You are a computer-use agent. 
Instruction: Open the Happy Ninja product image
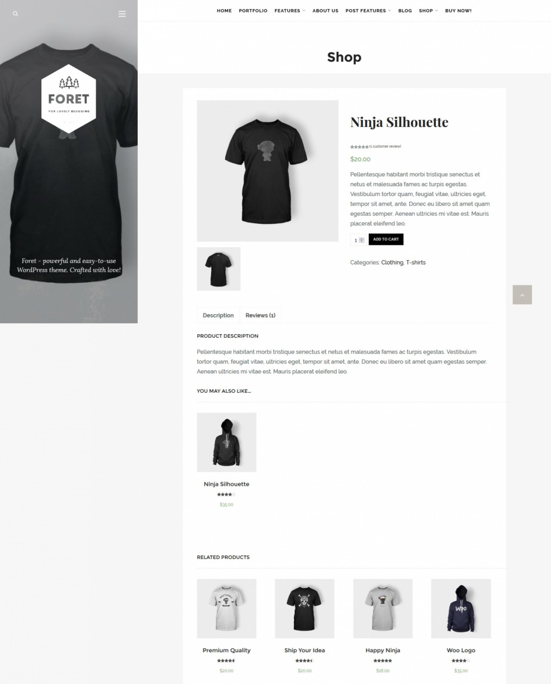pos(383,608)
